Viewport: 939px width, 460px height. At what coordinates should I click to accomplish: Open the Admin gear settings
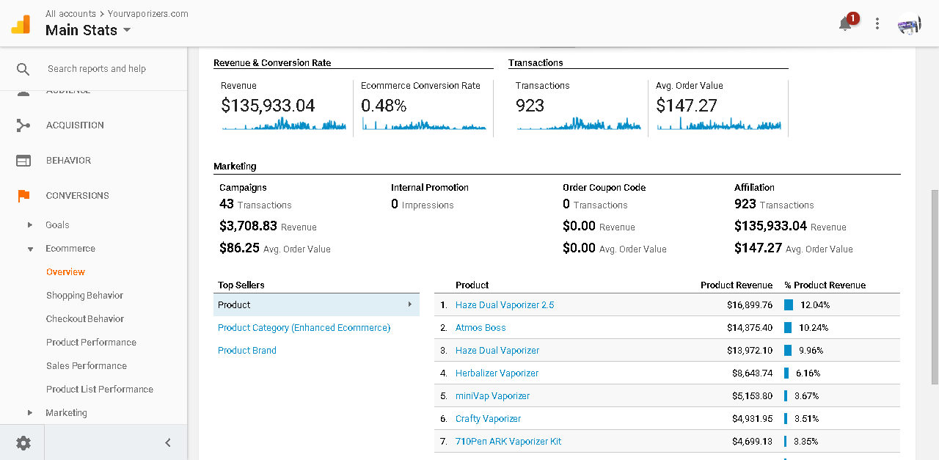click(23, 442)
